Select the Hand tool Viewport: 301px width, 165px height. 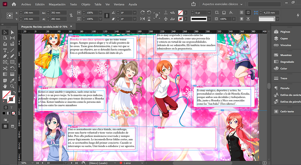pyautogui.click(x=5, y=86)
